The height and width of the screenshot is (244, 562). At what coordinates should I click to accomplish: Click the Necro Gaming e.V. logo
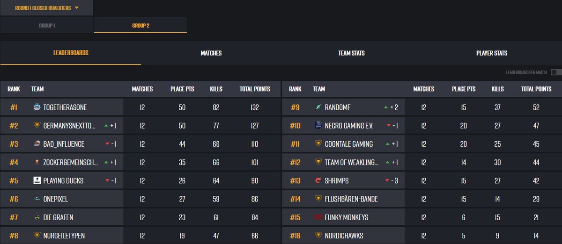pos(318,125)
